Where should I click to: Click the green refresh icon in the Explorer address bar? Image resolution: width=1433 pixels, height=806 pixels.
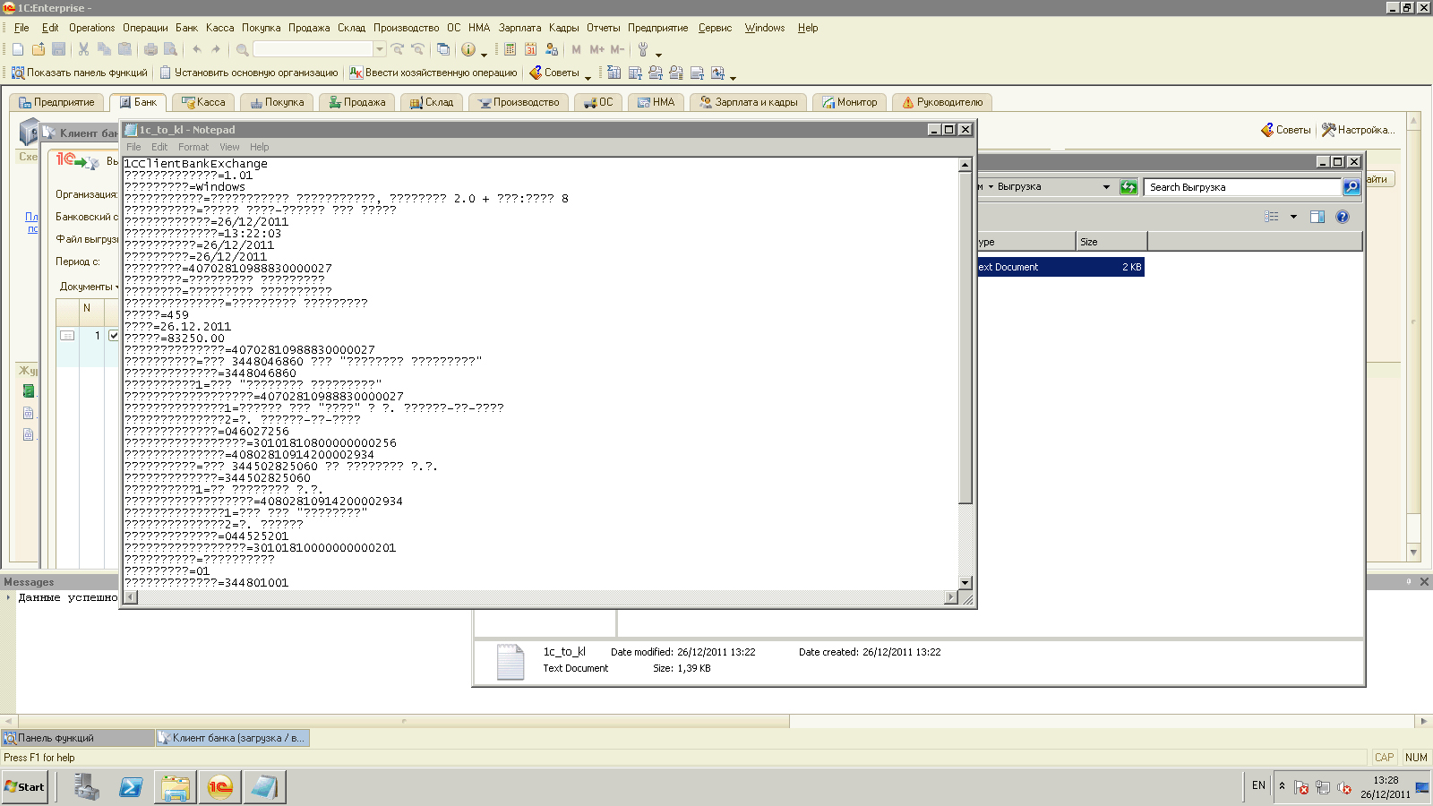click(1128, 187)
